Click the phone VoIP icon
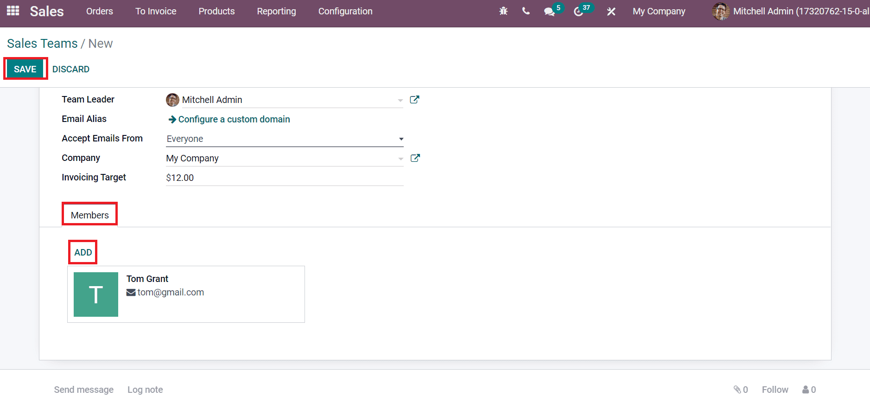Viewport: 870px width, 416px height. [x=526, y=11]
